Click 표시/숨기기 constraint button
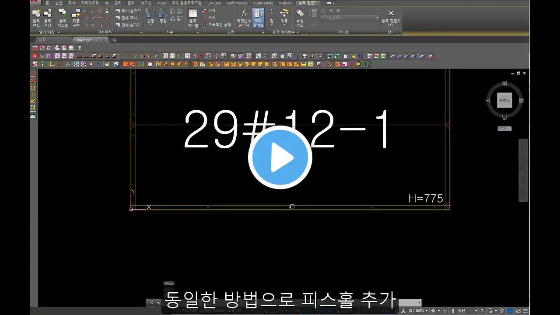560x315 pixels. pos(128,10)
